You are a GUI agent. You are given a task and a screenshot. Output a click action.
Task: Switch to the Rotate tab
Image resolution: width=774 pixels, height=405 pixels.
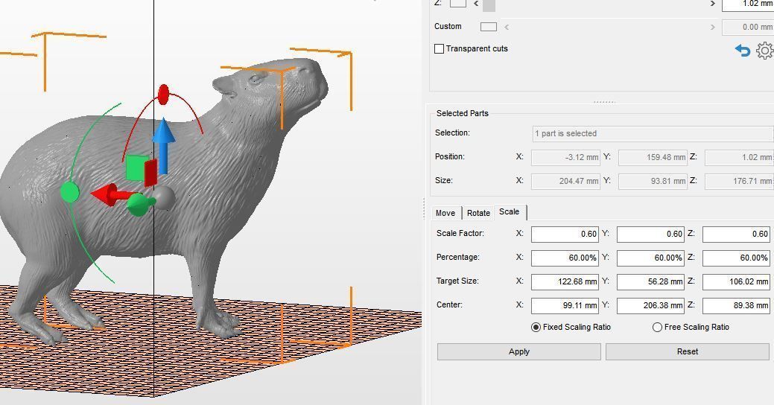coord(478,213)
